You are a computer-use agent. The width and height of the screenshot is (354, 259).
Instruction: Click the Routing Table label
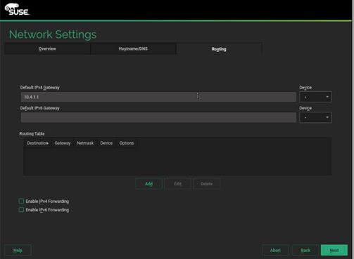(x=32, y=134)
